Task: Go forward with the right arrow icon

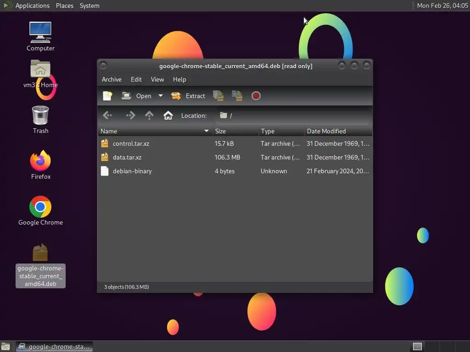Action: pyautogui.click(x=131, y=115)
